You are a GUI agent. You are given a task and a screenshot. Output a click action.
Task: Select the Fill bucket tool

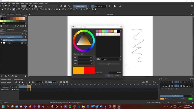[x=60, y=9]
